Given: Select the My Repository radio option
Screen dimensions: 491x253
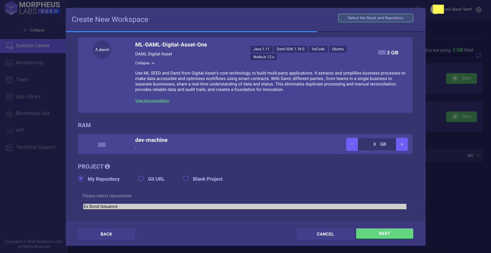Looking at the screenshot, I should 81,179.
